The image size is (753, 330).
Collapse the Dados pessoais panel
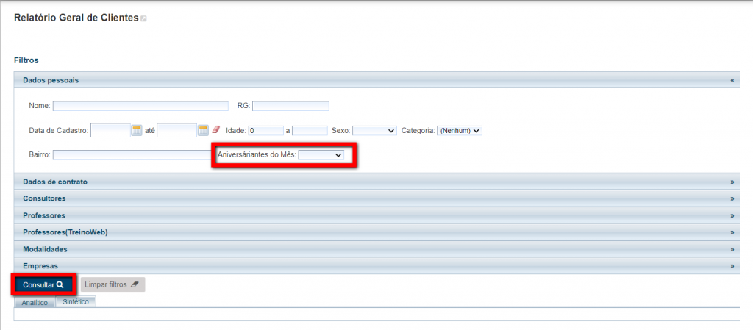[732, 80]
